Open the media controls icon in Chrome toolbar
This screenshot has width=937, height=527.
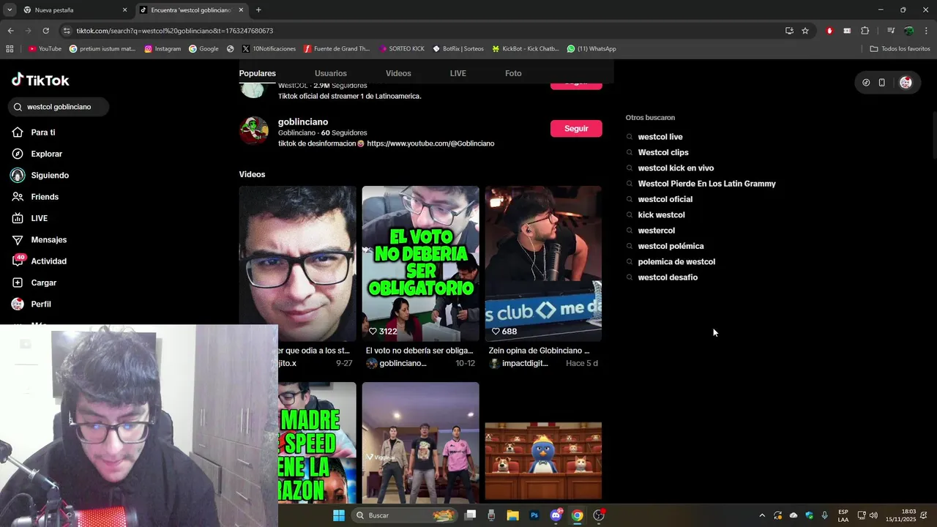pyautogui.click(x=891, y=31)
